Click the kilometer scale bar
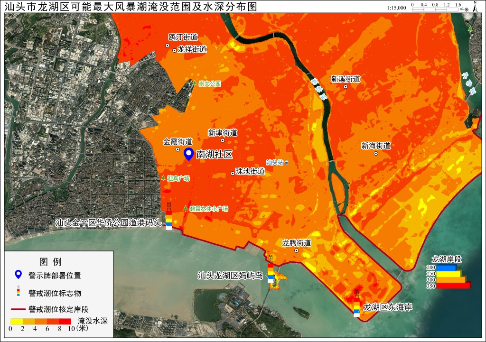The width and height of the screenshot is (486, 342). coord(435,9)
